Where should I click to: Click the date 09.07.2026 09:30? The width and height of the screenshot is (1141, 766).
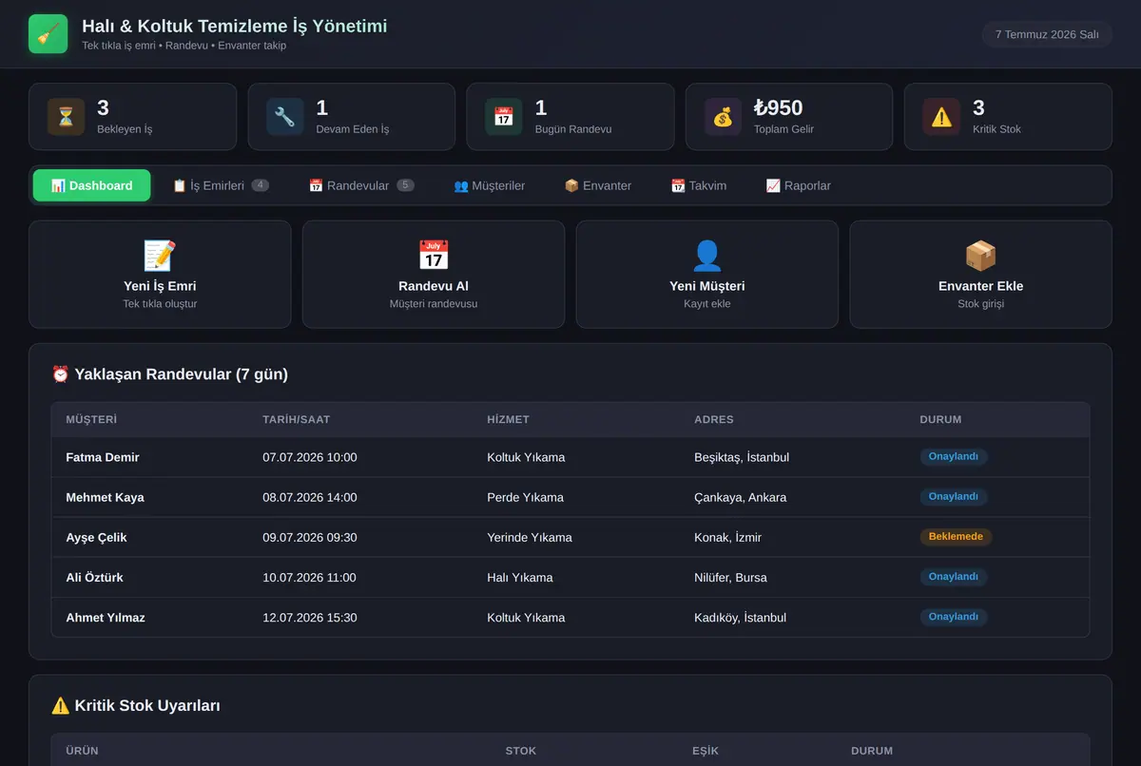click(x=310, y=537)
